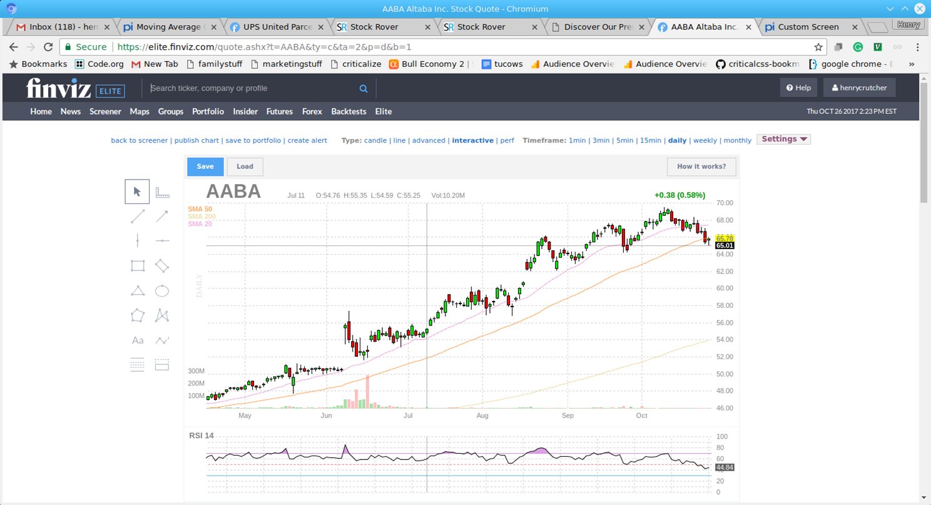Open the Henry profile switcher
931x505 pixels.
click(x=908, y=25)
